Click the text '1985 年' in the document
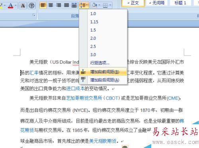Screen dimensions: 199x148 click(80, 130)
